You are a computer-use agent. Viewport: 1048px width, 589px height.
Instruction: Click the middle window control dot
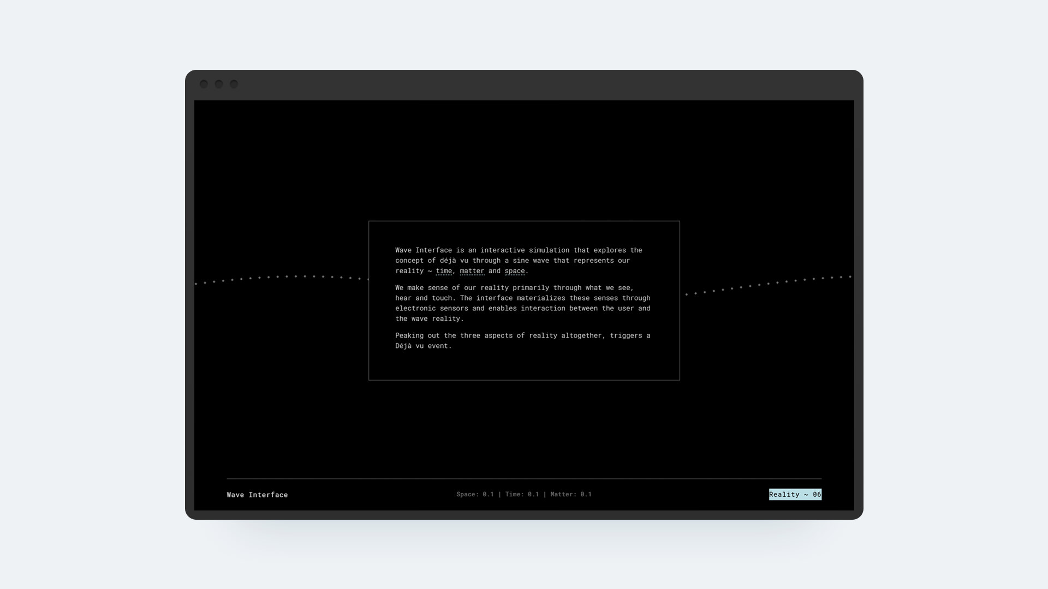218,84
